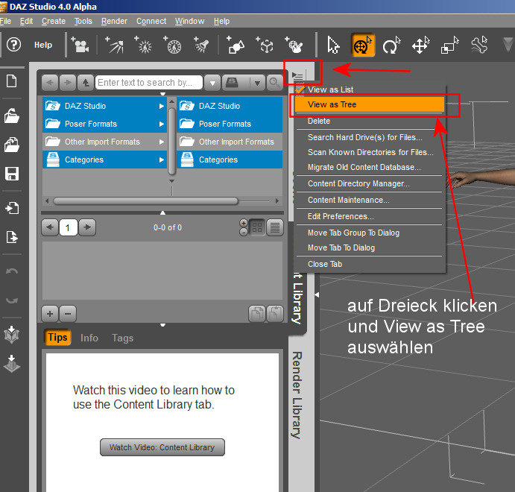This screenshot has width=515, height=492.
Task: Expand Other Import Formats in left column
Action: click(161, 142)
